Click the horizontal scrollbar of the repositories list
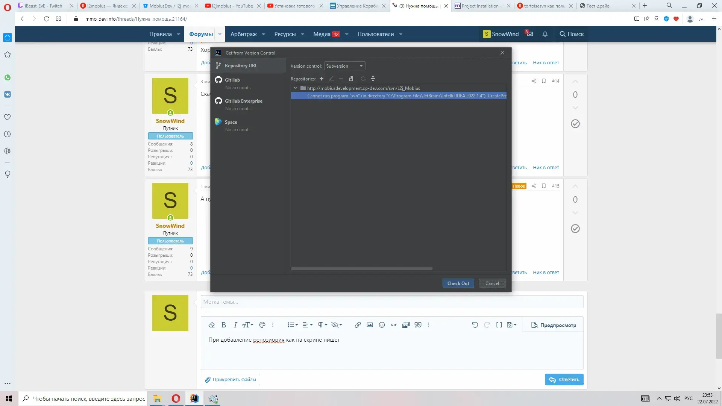Screen dimensions: 722x406 tap(362, 269)
